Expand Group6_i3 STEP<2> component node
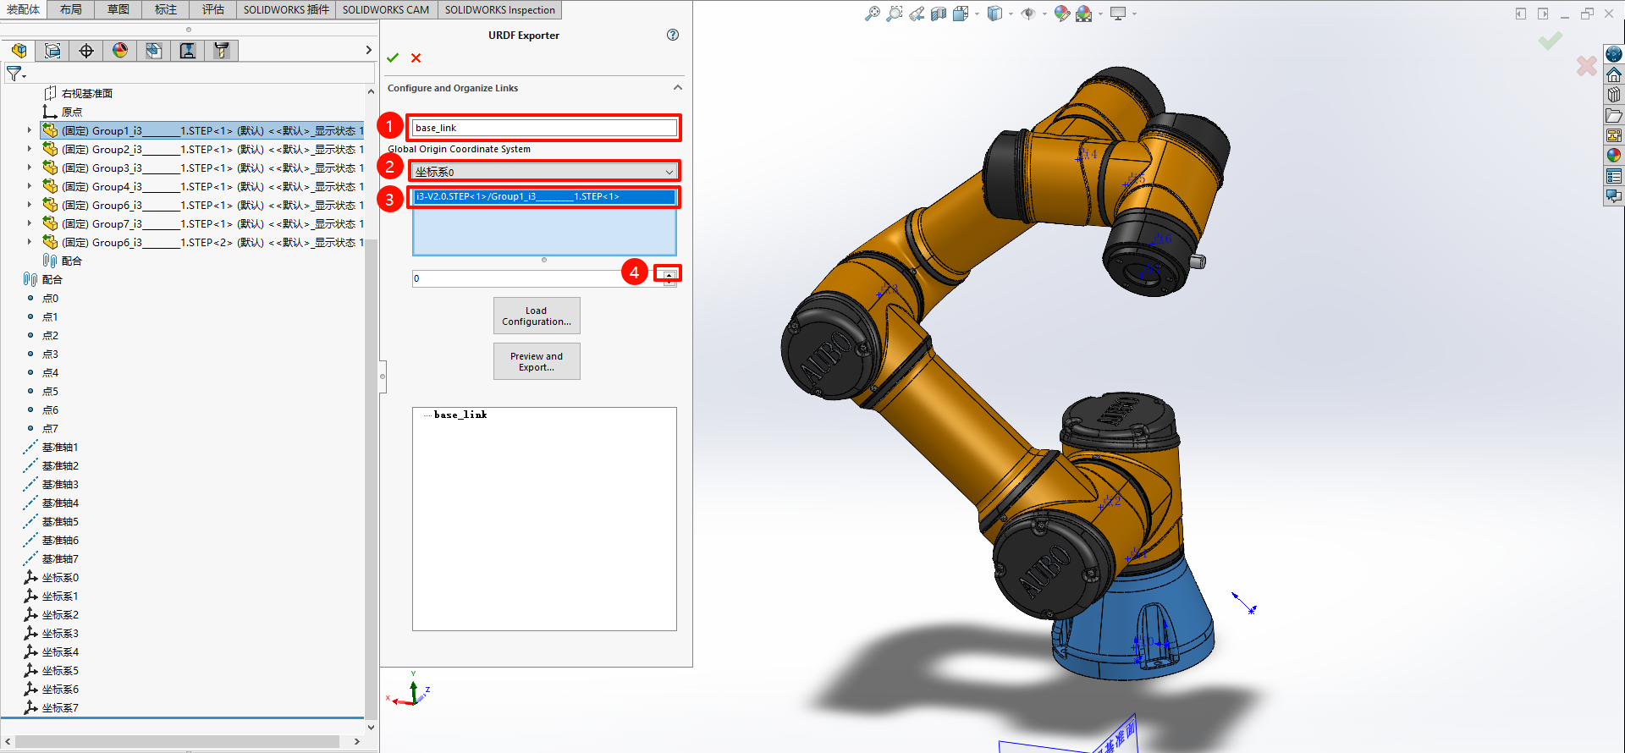The height and width of the screenshot is (753, 1625). [x=29, y=242]
